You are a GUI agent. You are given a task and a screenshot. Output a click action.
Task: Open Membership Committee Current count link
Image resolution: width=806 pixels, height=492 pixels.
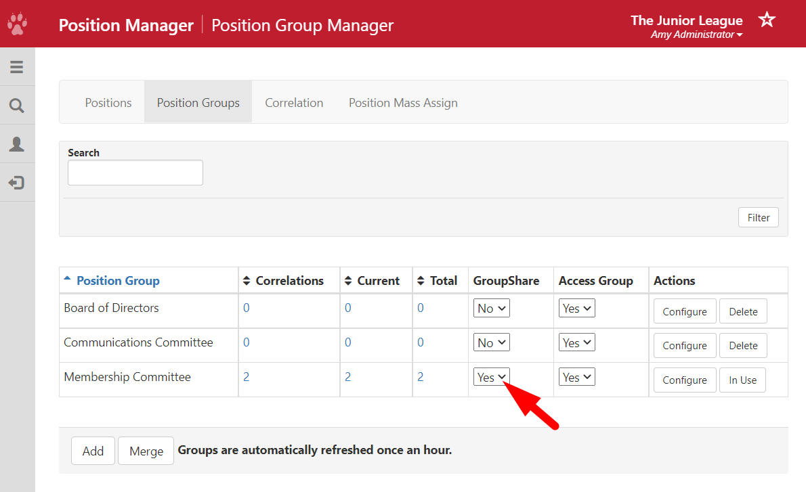click(348, 376)
